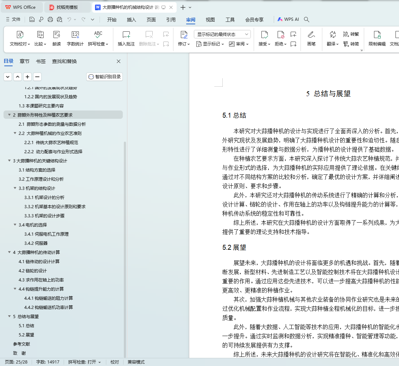Viewport: 399px width, 366px height.
Task: Open the 会员专享 tab
Action: [x=254, y=20]
